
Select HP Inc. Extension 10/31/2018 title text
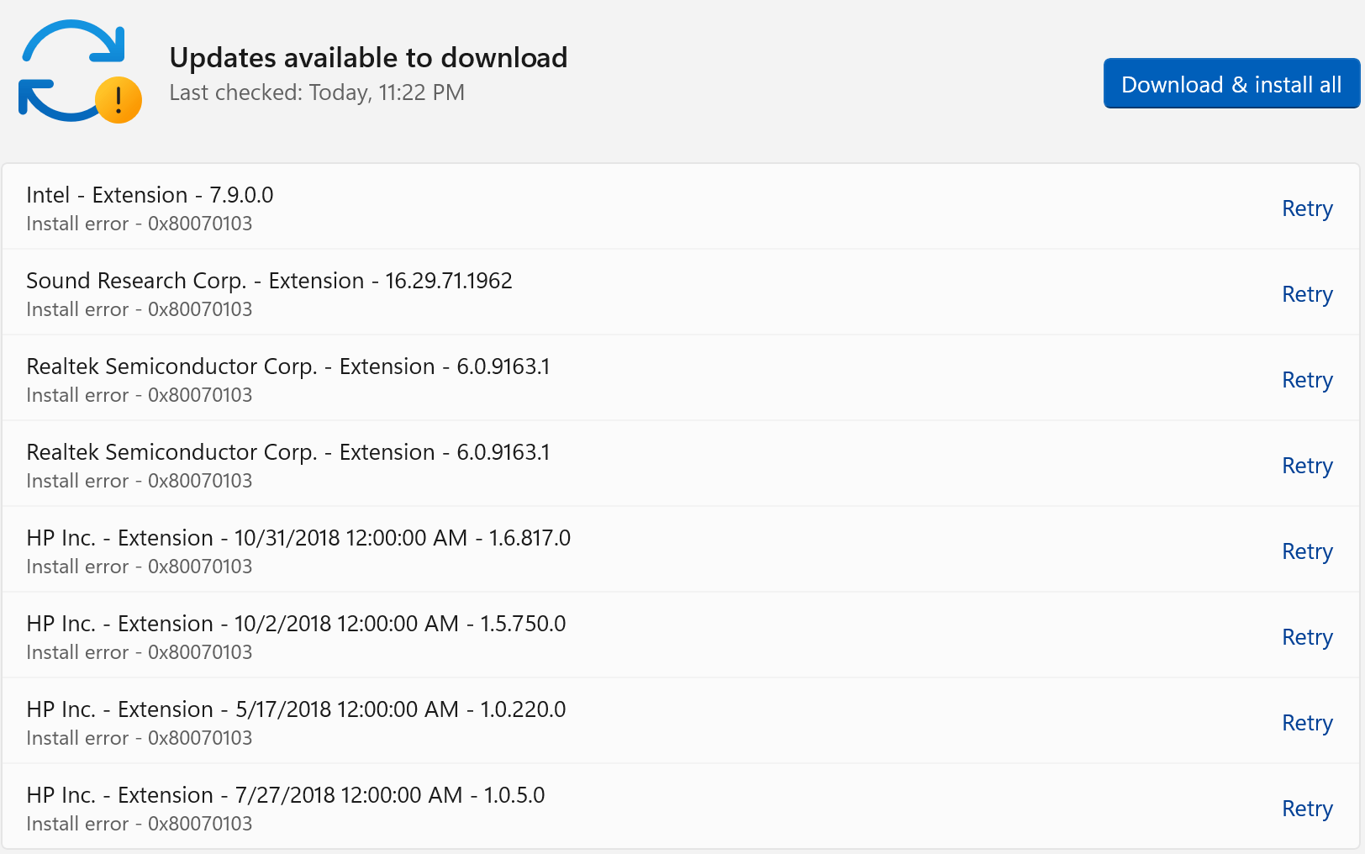click(298, 538)
